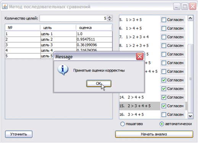
Task: Check Согласен for row 6: 1 > 4 + 5
Action: pyautogui.click(x=164, y=28)
